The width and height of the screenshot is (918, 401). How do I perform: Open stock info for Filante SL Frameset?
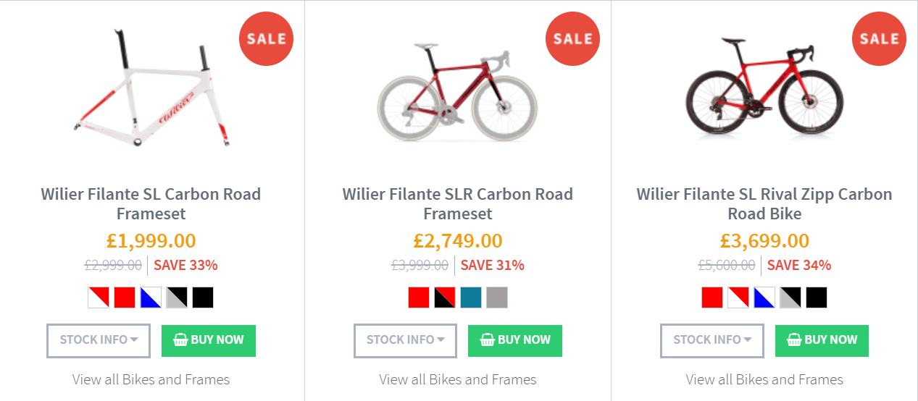[99, 340]
